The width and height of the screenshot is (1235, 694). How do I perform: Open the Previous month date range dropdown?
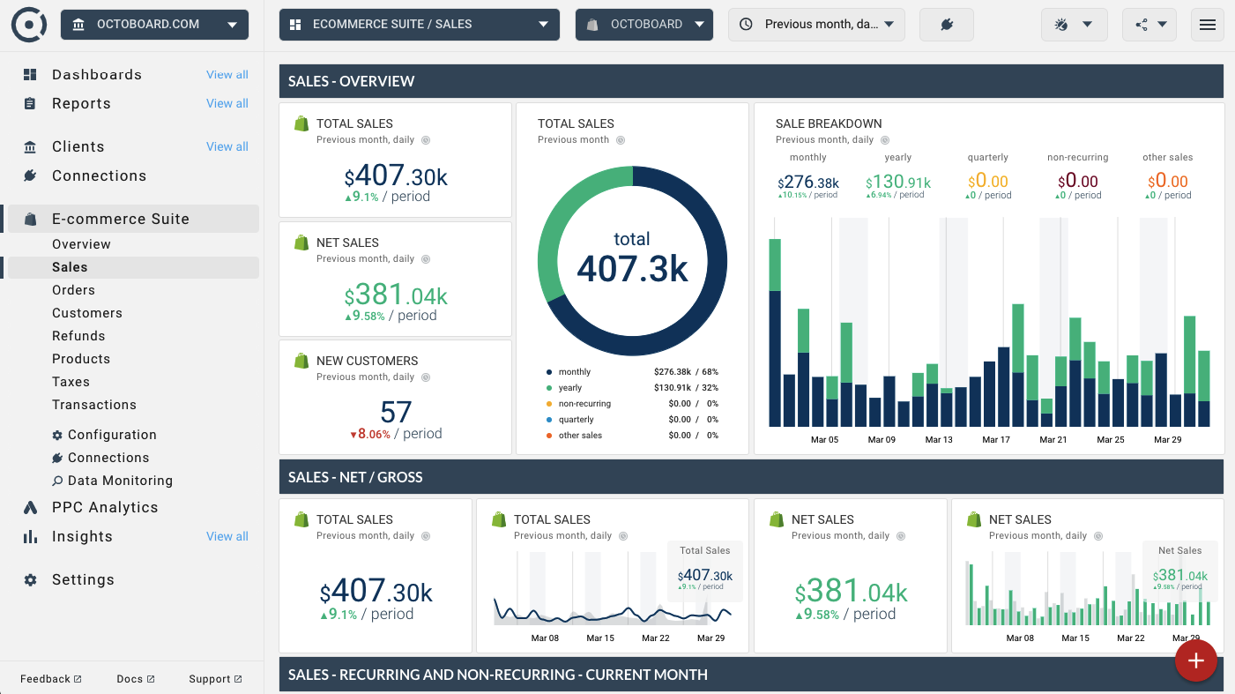coord(815,25)
